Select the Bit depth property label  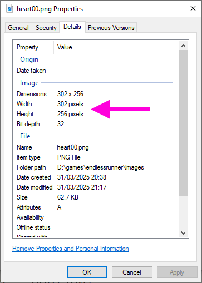28,124
